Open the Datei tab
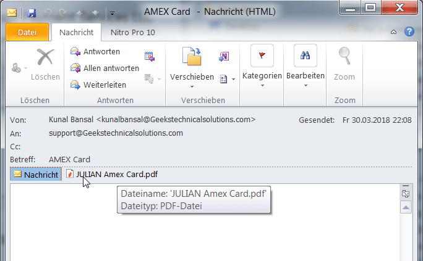 [27, 32]
